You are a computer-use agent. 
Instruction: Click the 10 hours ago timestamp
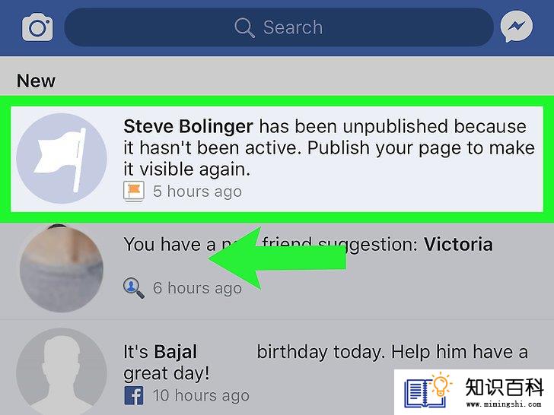(x=201, y=395)
